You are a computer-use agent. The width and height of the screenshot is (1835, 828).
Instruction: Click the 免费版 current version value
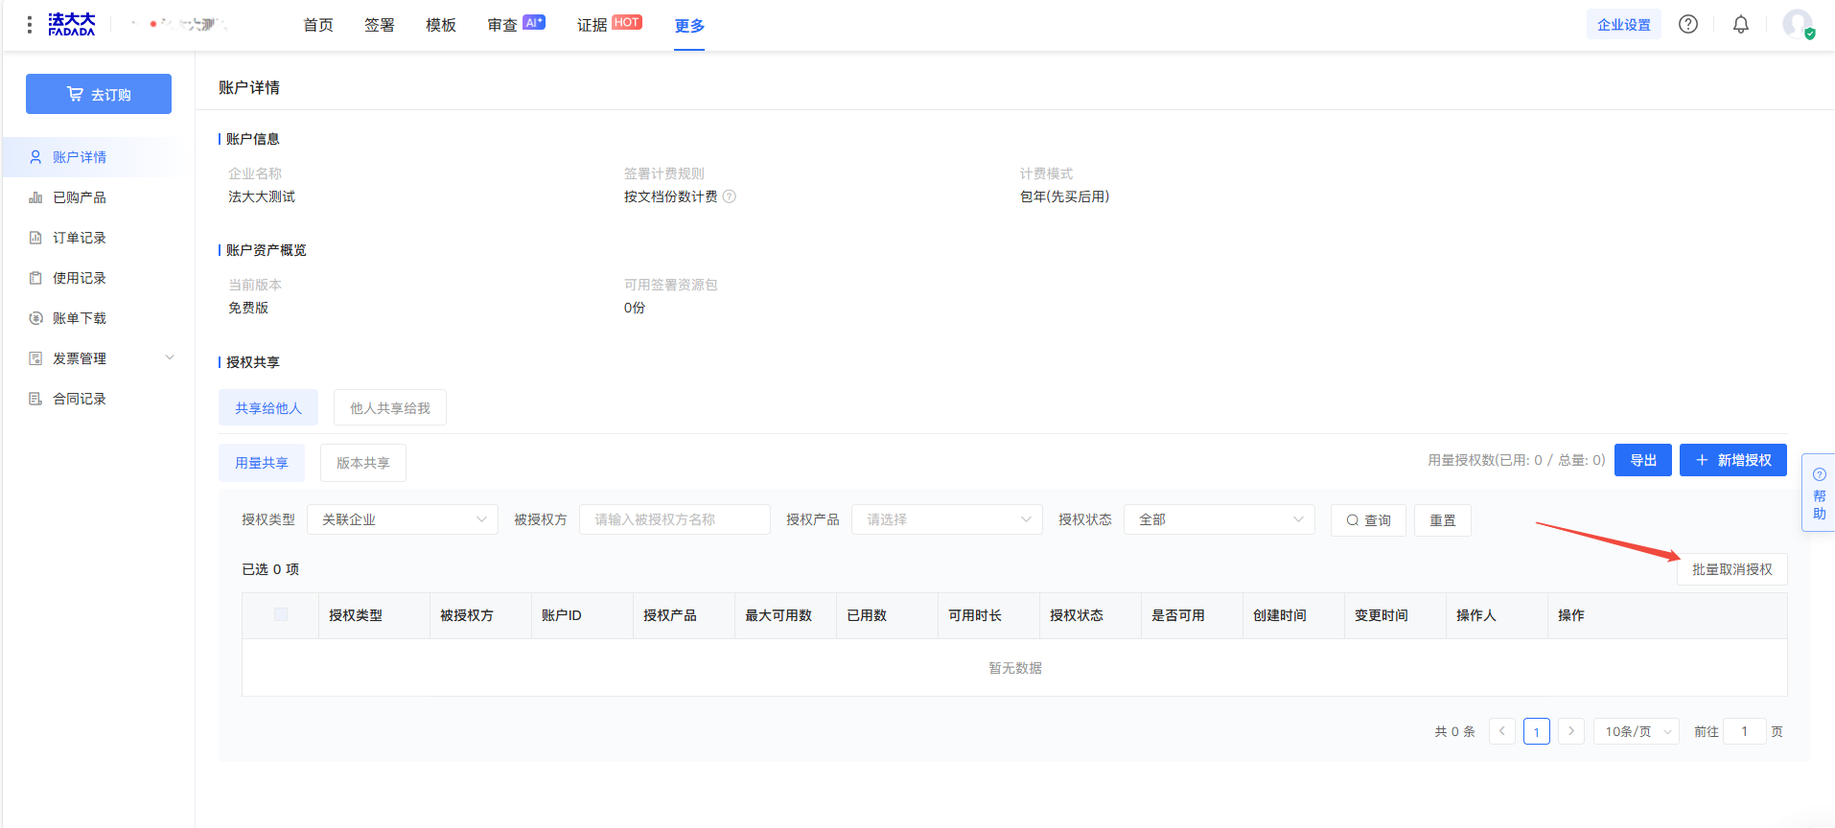pyautogui.click(x=248, y=308)
